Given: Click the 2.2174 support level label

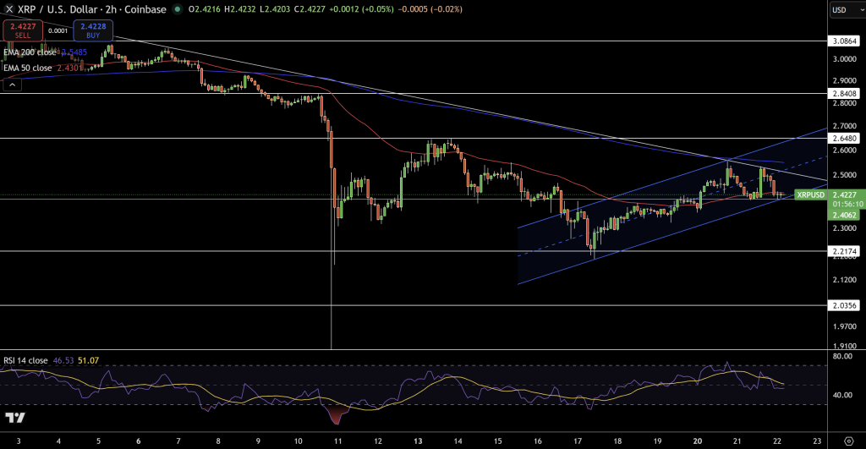Looking at the screenshot, I should point(846,251).
